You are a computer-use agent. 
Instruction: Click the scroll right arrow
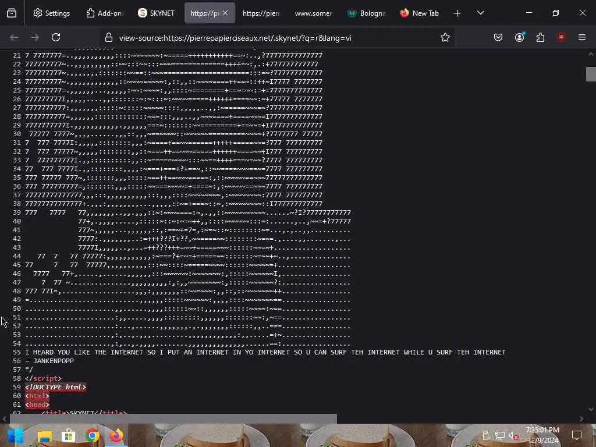click(581, 418)
